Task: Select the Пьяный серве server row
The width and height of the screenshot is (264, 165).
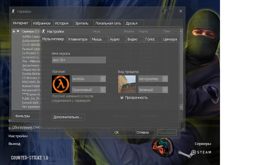Action: click(x=31, y=49)
